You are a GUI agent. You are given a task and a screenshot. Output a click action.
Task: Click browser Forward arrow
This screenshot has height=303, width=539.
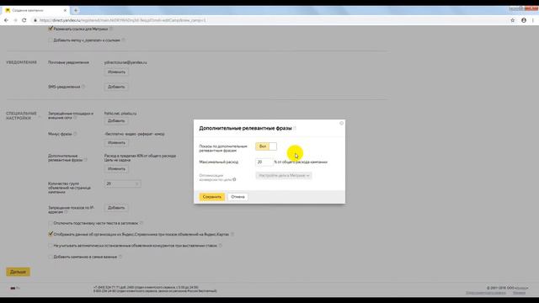[15, 20]
